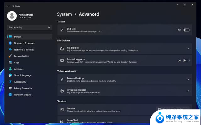
Task: Expand File Explorer settings chevron
Action: coord(188,49)
